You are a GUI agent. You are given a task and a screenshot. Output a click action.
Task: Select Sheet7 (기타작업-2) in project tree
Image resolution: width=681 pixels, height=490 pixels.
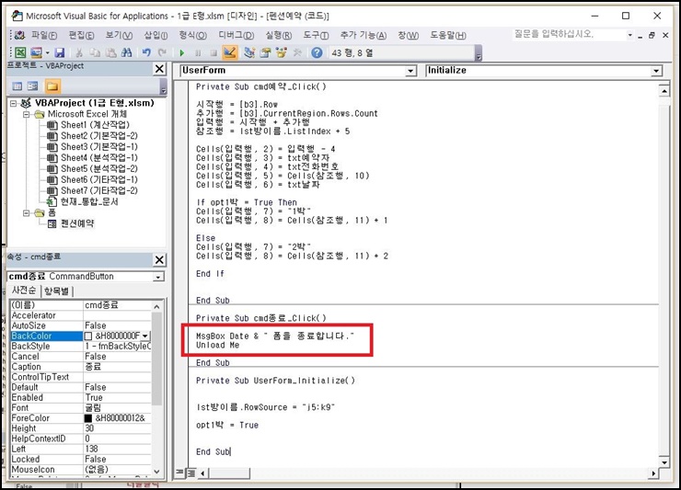(x=99, y=190)
